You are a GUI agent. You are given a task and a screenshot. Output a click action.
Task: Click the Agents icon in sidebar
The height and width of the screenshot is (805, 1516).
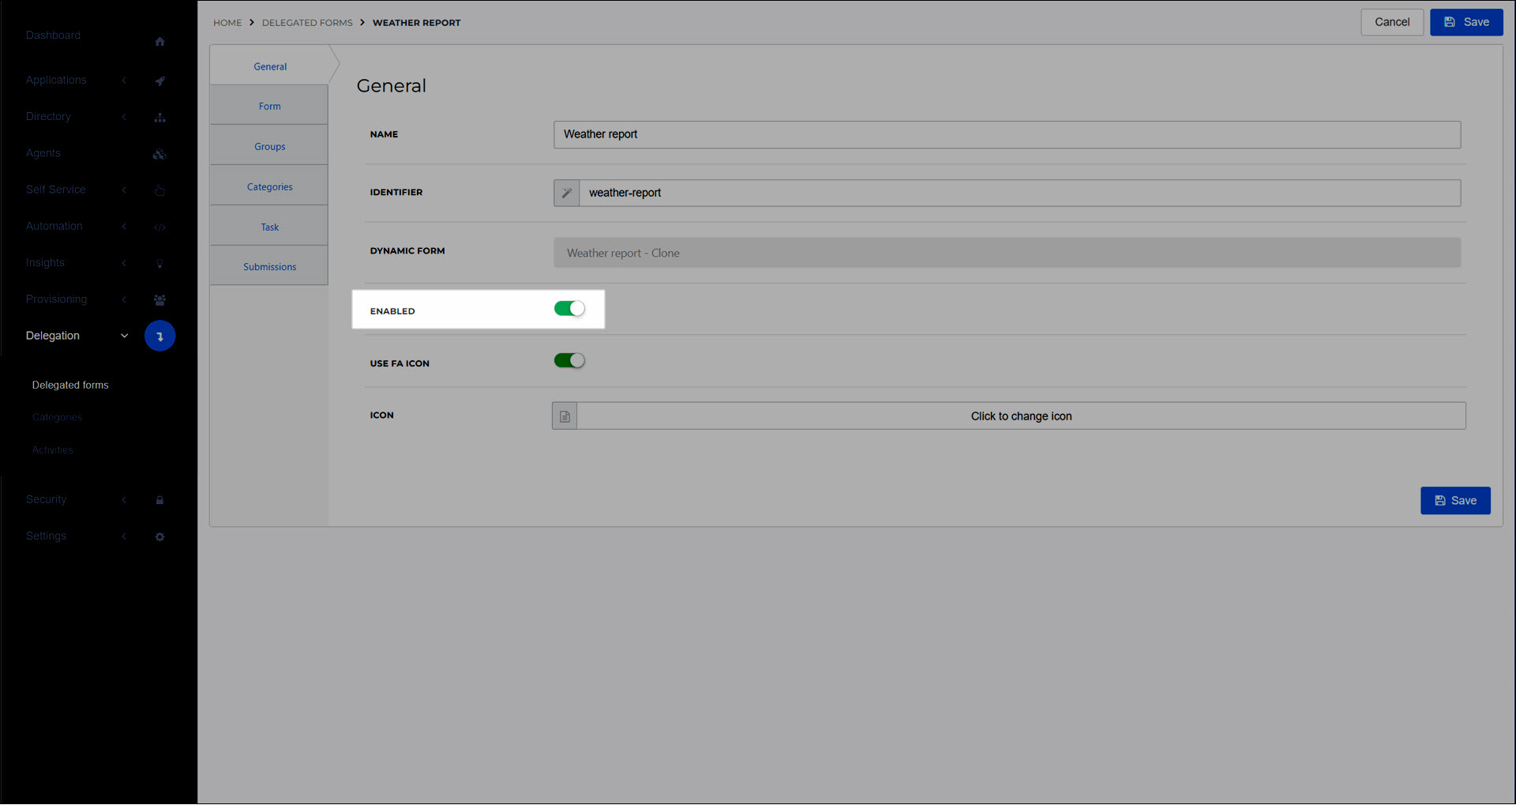[x=159, y=154]
